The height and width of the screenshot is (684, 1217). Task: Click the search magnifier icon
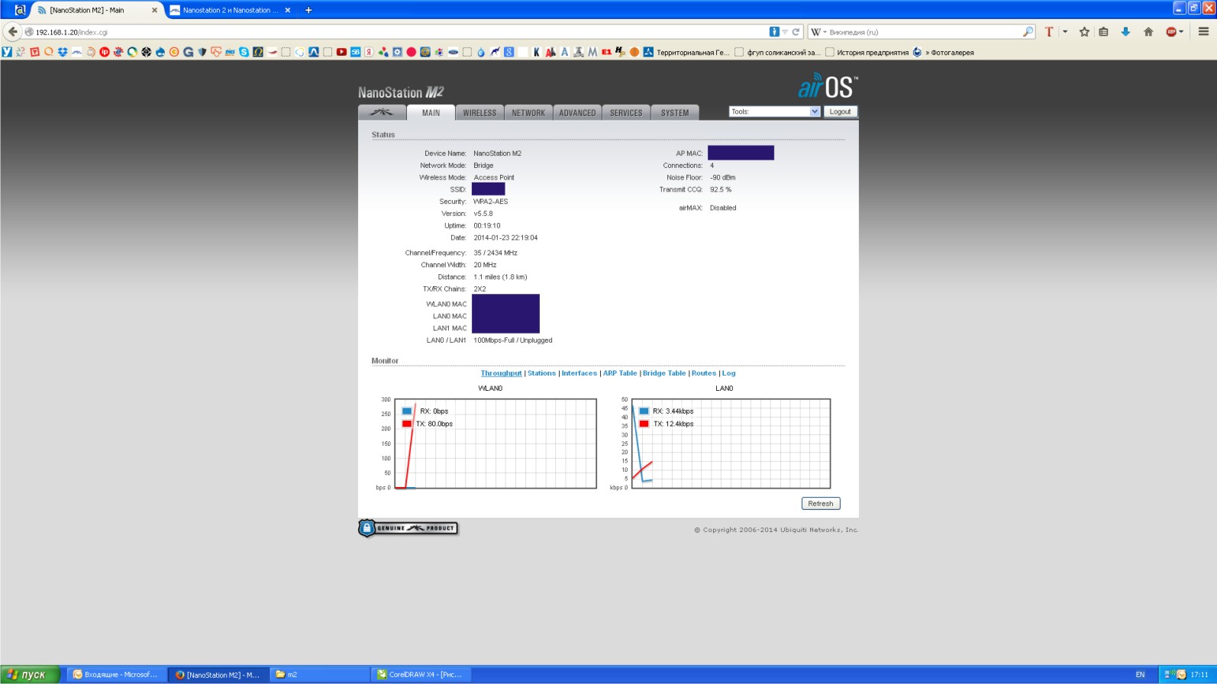click(x=1028, y=32)
